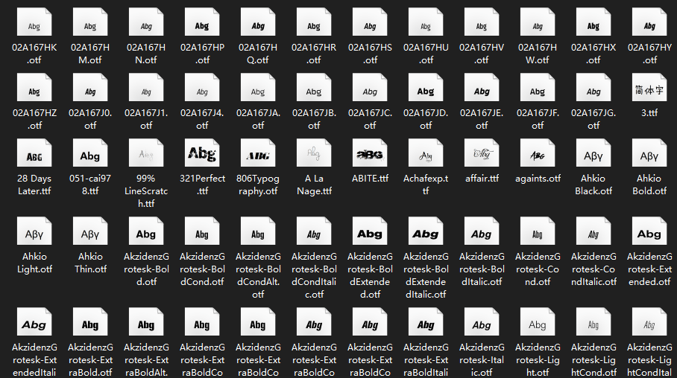
Task: Click the affair.ttf script font icon
Action: pos(482,154)
